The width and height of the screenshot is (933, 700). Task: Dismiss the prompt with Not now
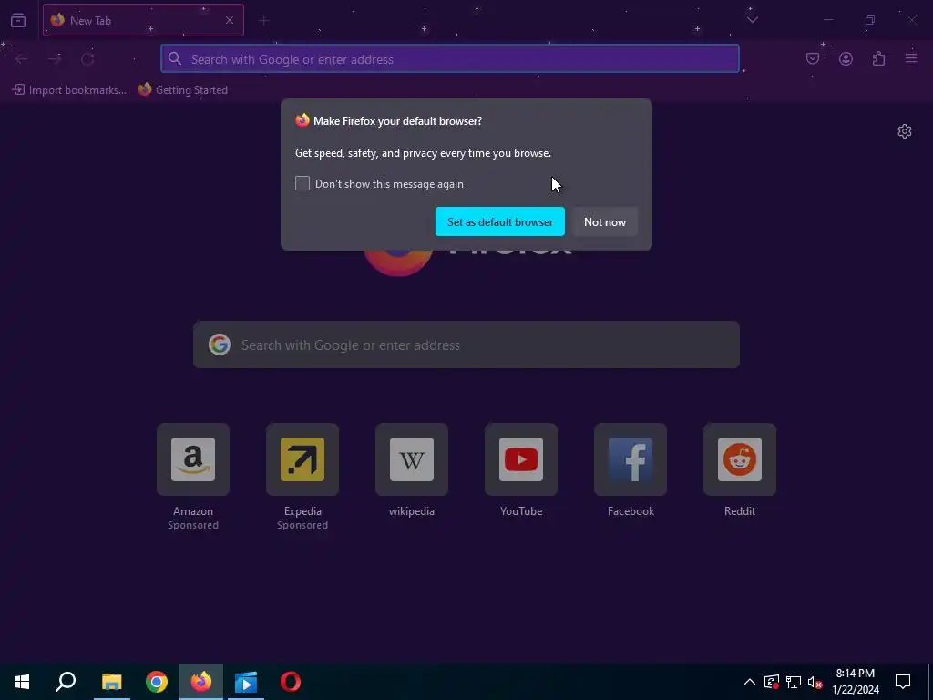coord(605,221)
